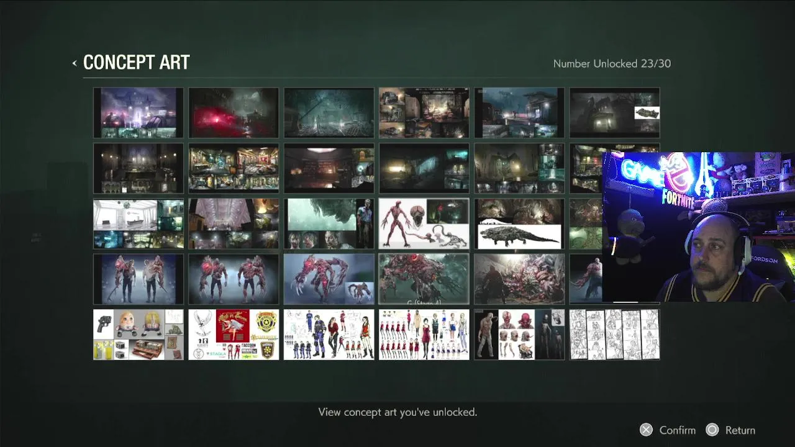Open the Leon and Claire character sketches
Screen dimensions: 795x447
[x=329, y=335]
